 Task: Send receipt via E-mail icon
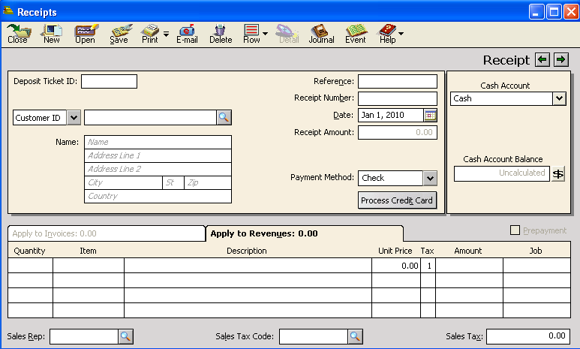click(187, 34)
